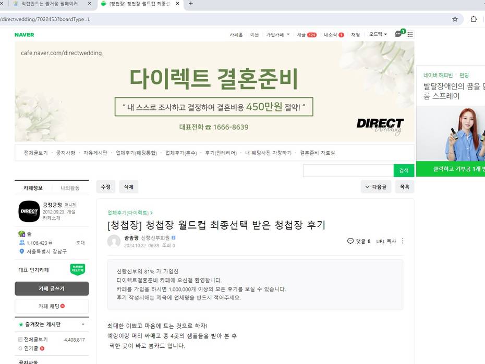Open the 업체후기(혼수) menu
Viewport: 485px width, 364px height.
coord(181,153)
